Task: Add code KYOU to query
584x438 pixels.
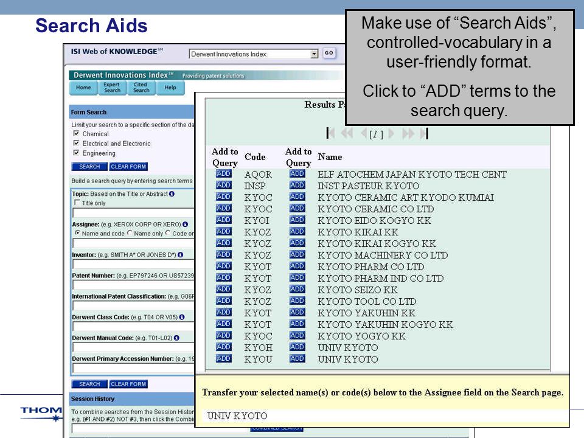Action: click(x=223, y=358)
